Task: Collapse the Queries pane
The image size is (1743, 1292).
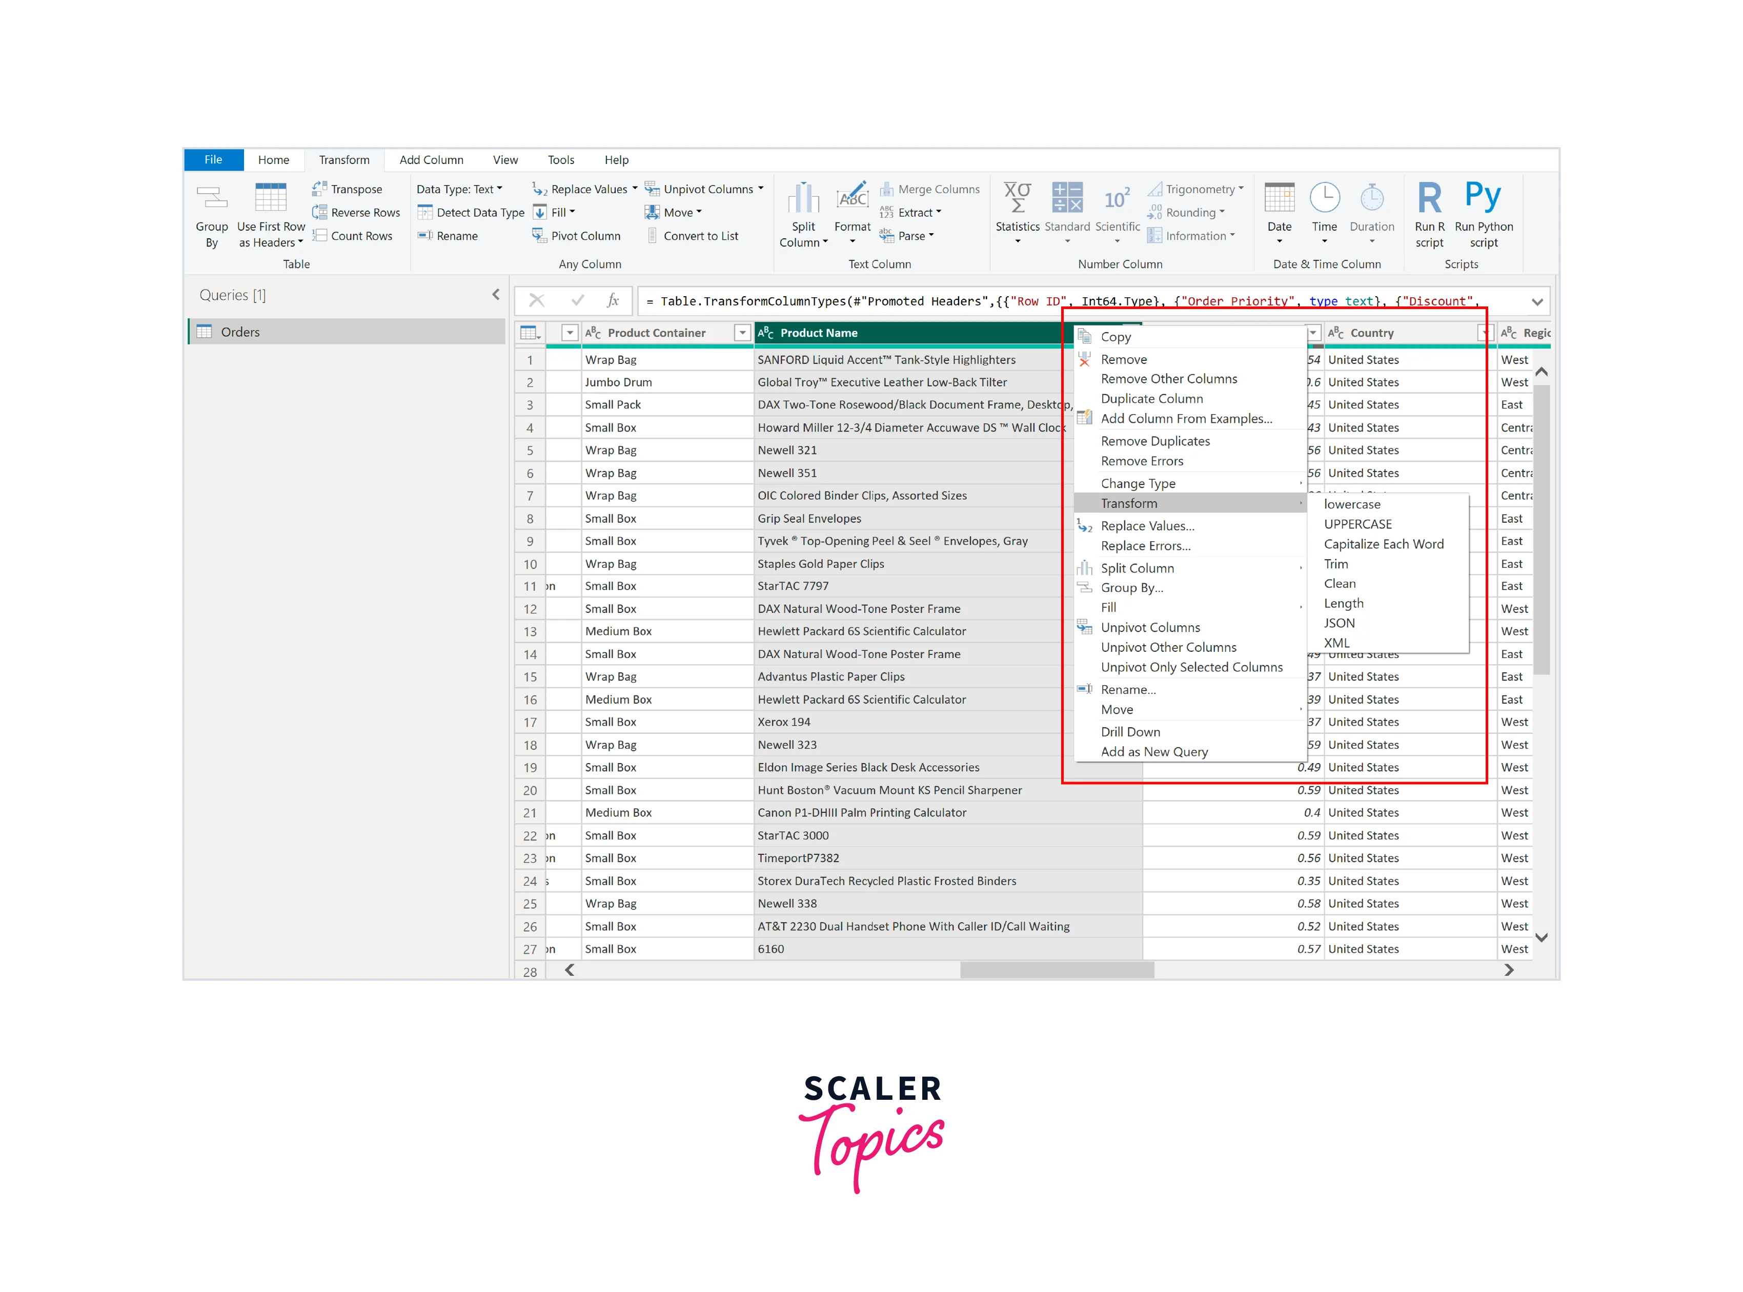Action: coord(495,295)
